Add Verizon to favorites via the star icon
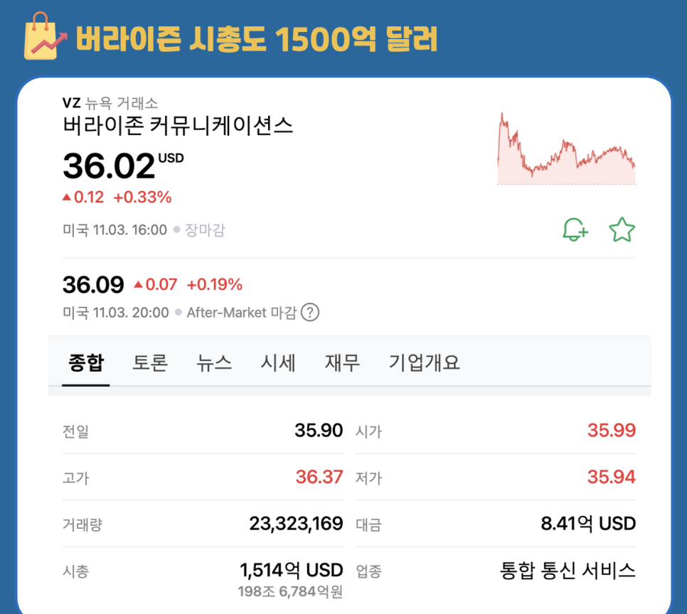 622,229
